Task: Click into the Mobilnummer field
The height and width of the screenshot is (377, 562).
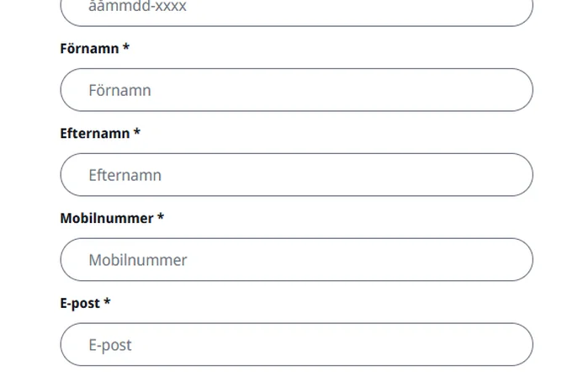Action: [296, 260]
